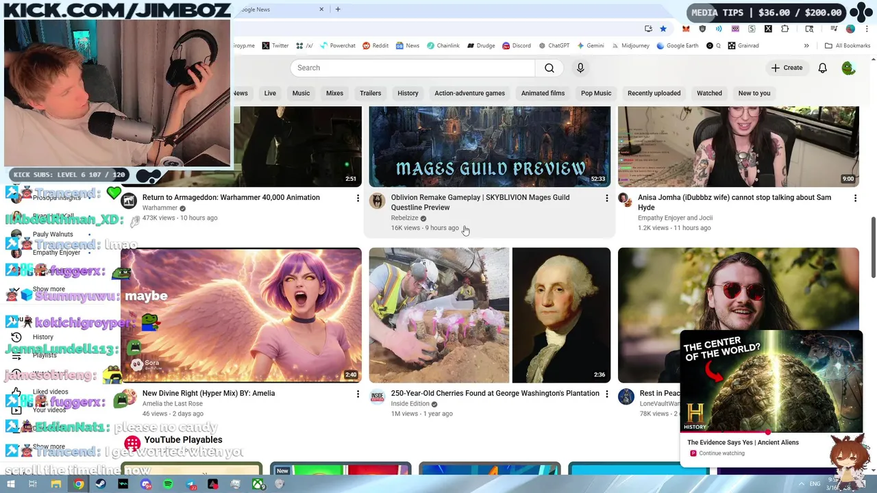Screen dimensions: 877x493
Task: Open Telegram from the taskbar
Action: pos(190,484)
